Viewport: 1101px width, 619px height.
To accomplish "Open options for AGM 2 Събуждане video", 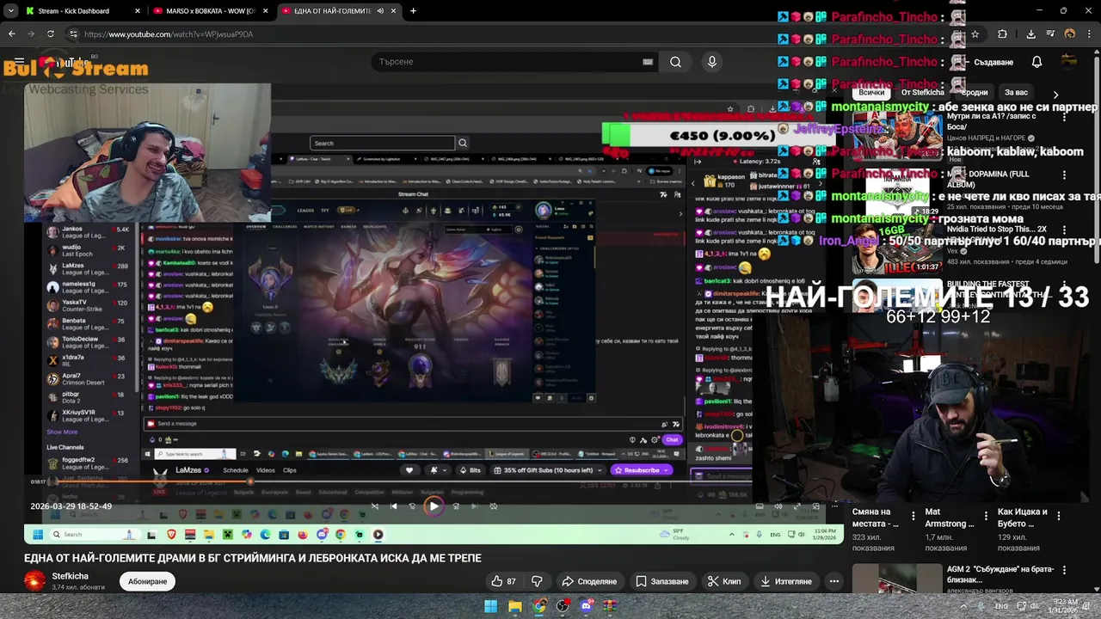I will pos(1064,571).
